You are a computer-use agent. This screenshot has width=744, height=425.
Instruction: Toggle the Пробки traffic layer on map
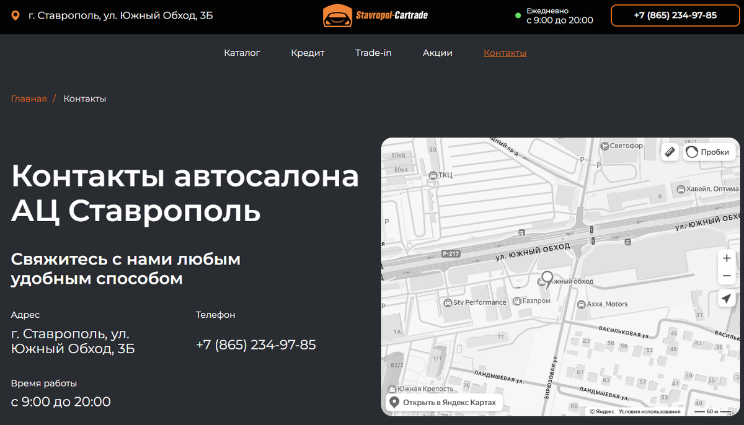click(x=710, y=152)
